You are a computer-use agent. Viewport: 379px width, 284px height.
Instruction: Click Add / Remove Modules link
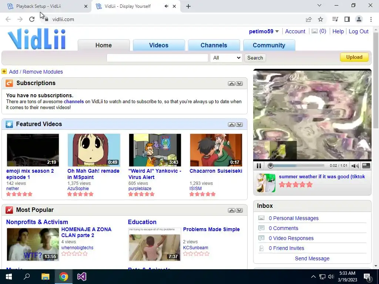coord(36,72)
